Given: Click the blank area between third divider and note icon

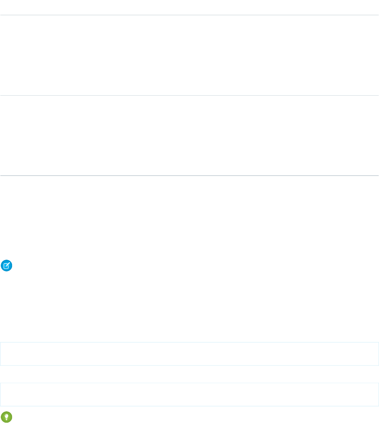Looking at the screenshot, I should (189, 218).
